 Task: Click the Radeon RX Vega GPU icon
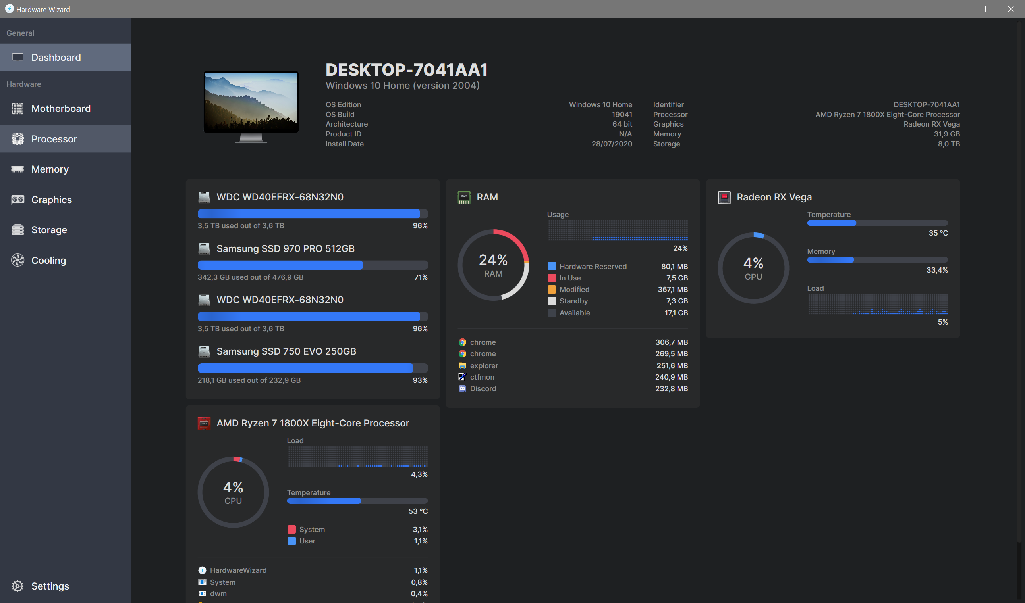(x=724, y=198)
